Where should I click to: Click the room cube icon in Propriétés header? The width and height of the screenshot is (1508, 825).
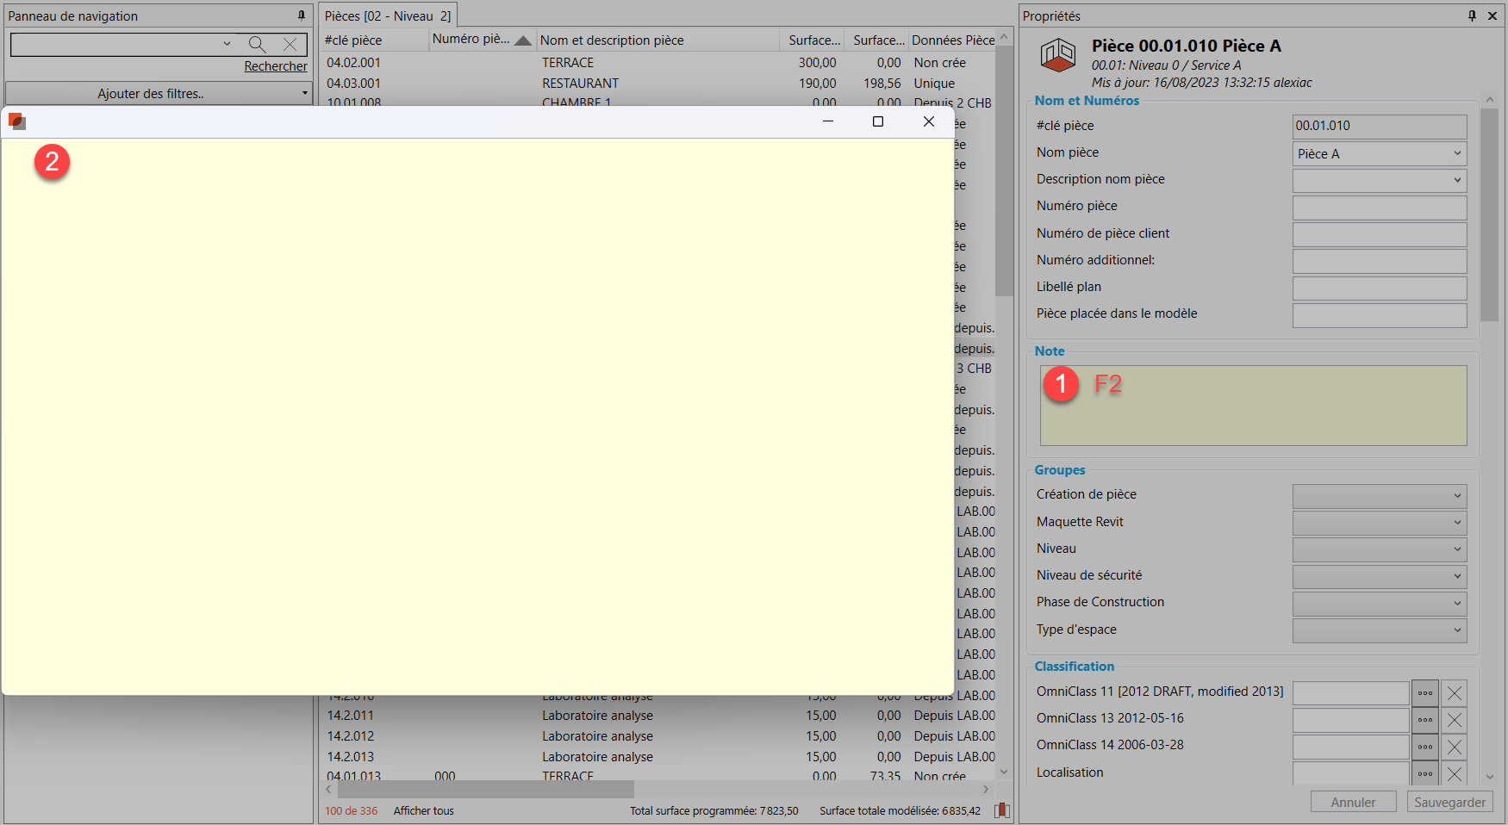[x=1057, y=55]
